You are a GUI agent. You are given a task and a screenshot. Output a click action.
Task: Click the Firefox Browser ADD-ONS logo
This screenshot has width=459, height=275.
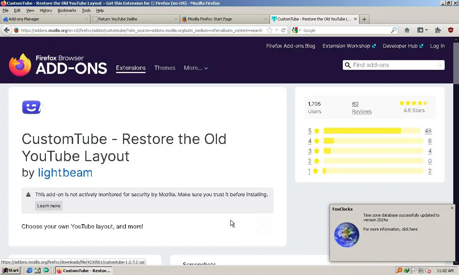[58, 65]
